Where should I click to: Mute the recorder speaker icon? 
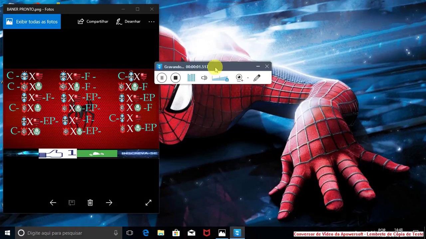(204, 78)
